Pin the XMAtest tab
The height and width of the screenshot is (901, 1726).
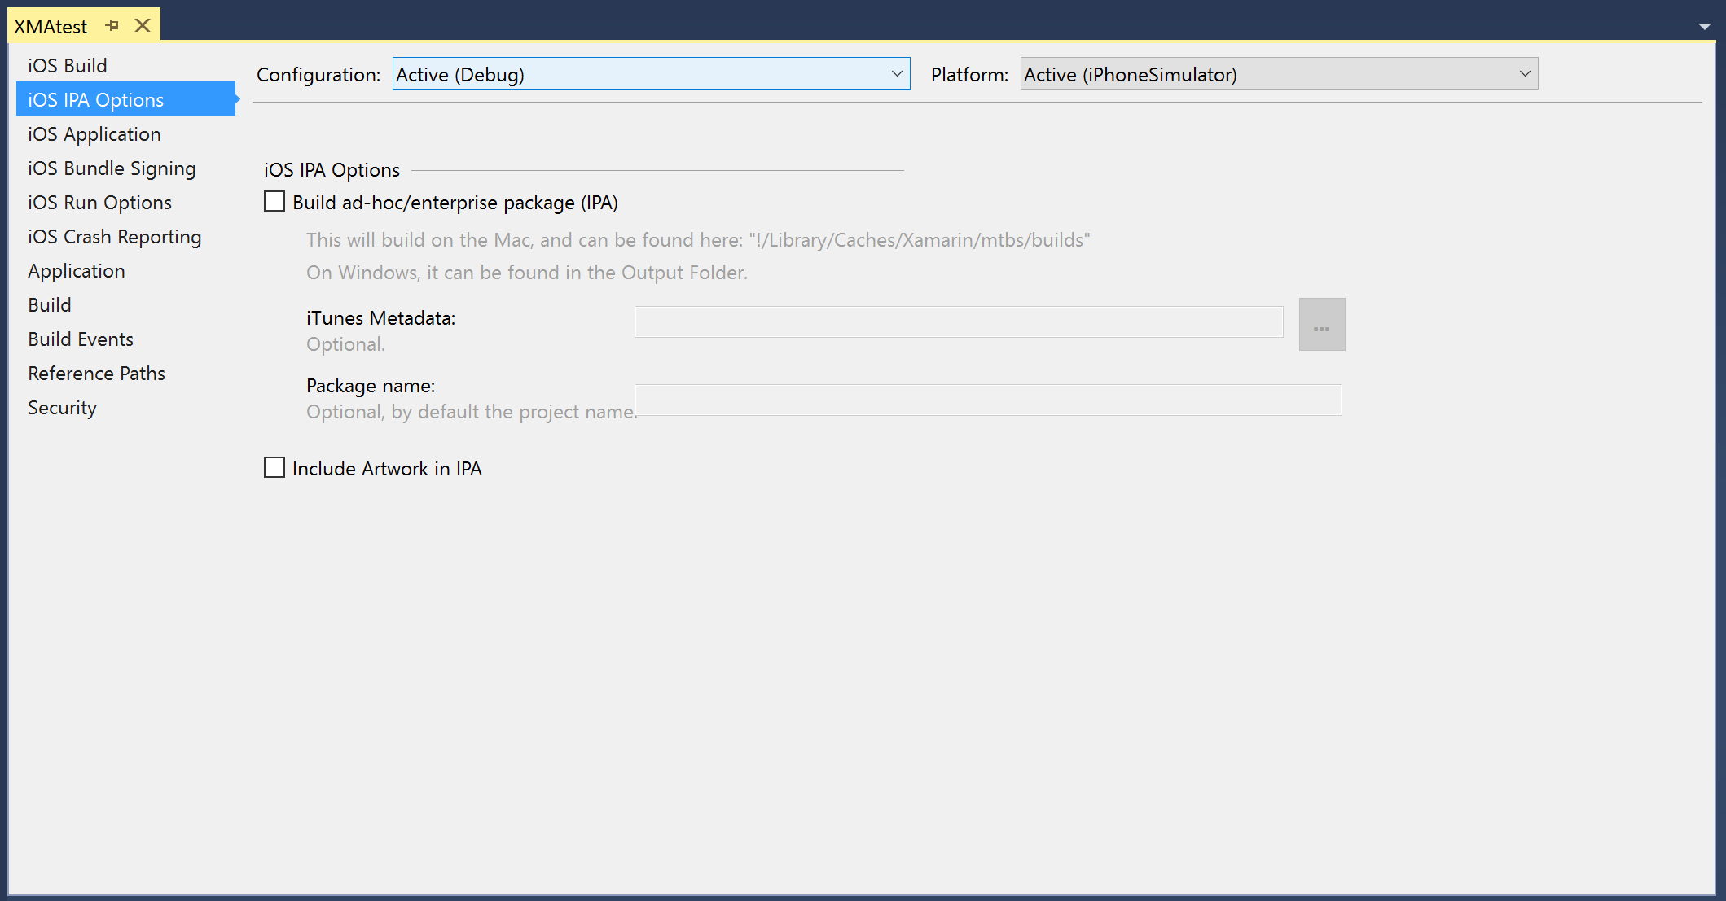(112, 26)
